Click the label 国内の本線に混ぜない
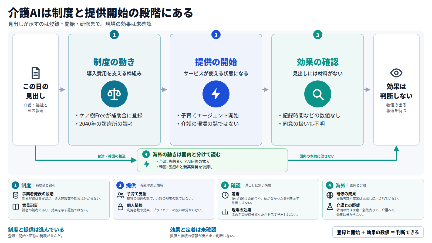 [x=317, y=156]
